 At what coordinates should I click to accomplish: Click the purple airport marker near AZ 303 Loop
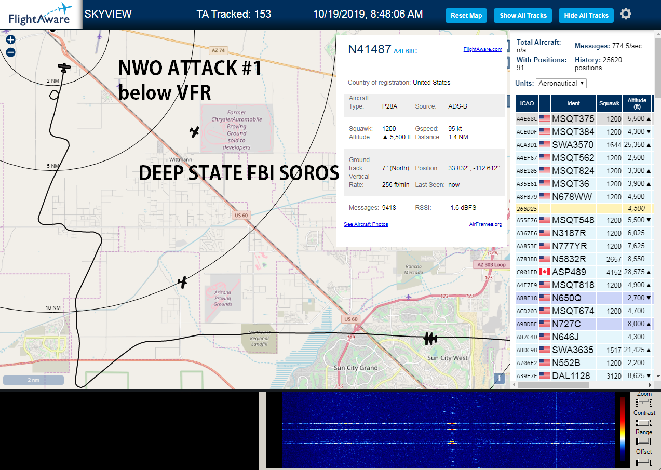[x=409, y=297]
